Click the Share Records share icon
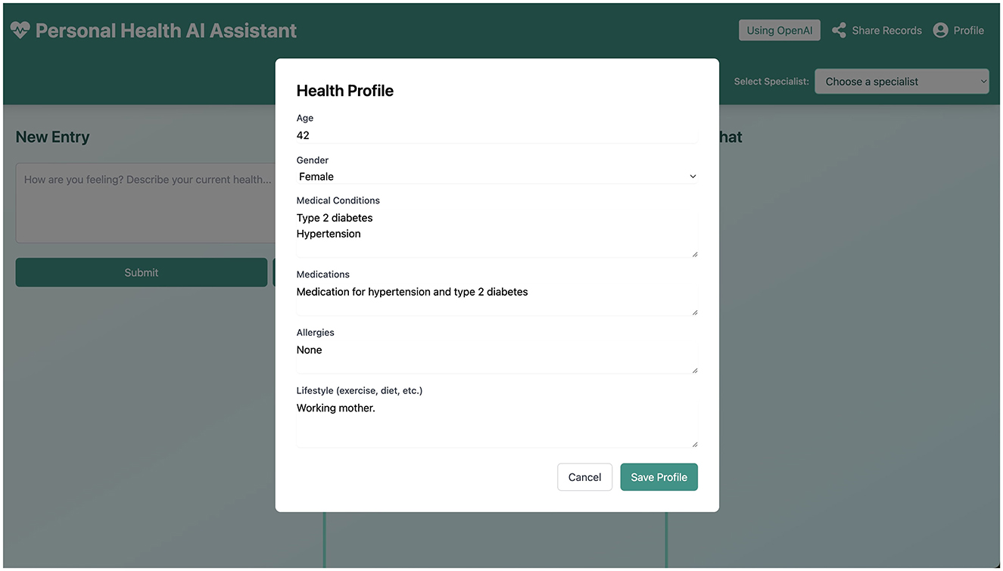Viewport: 1003px width, 571px height. point(839,30)
